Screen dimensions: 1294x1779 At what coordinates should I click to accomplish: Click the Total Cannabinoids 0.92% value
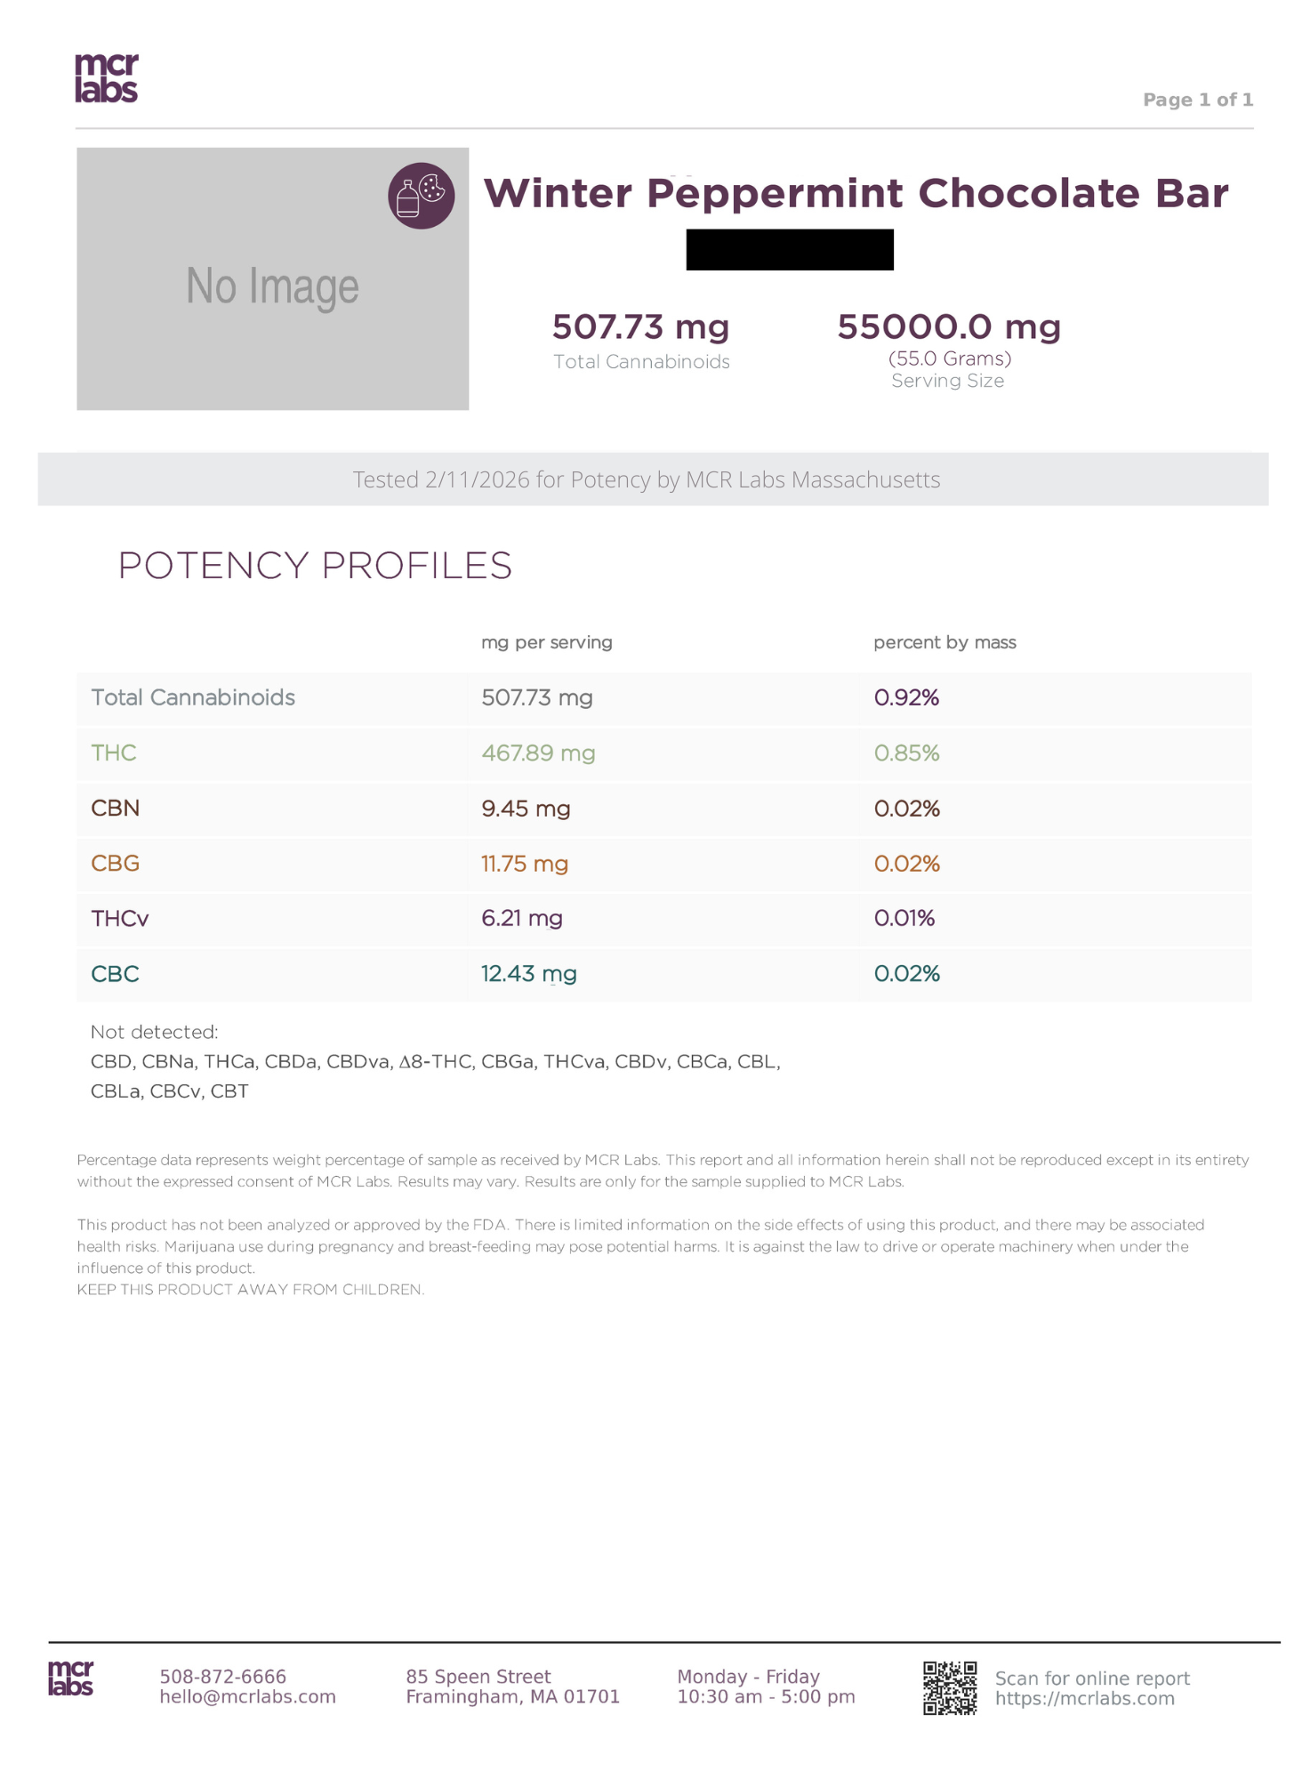tap(906, 697)
